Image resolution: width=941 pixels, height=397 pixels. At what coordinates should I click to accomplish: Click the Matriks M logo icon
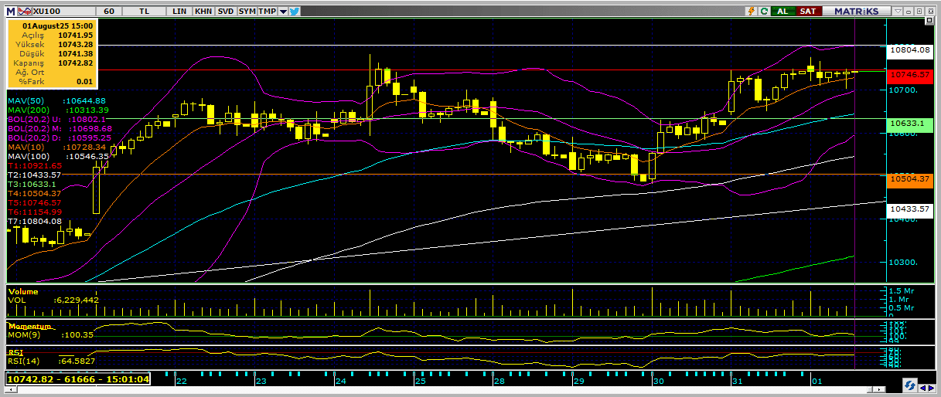(10, 12)
